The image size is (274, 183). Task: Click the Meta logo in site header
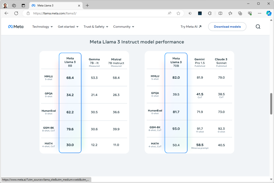(16, 27)
